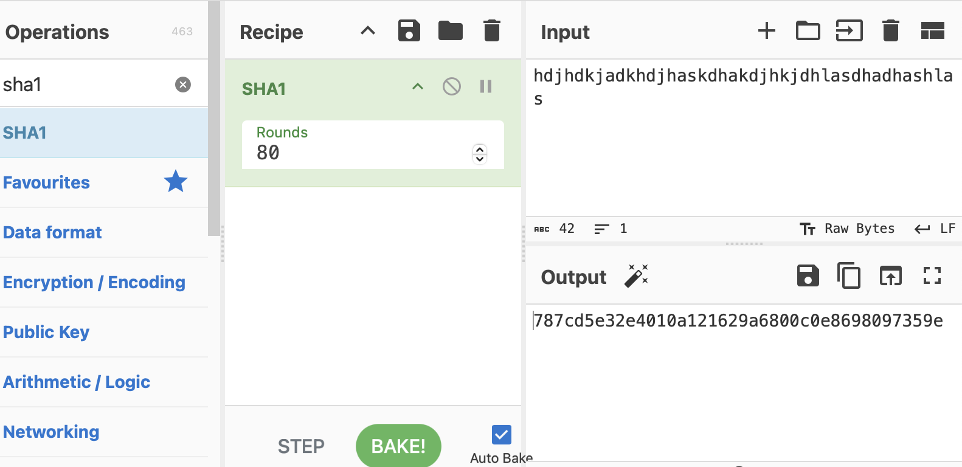
Task: Toggle the Auto Bake checkbox
Action: click(x=501, y=435)
